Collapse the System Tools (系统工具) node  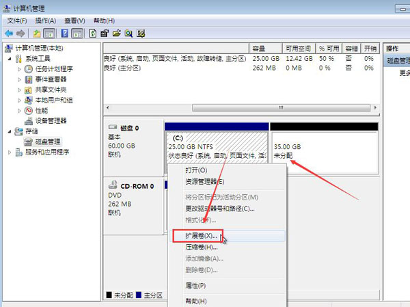[10, 59]
